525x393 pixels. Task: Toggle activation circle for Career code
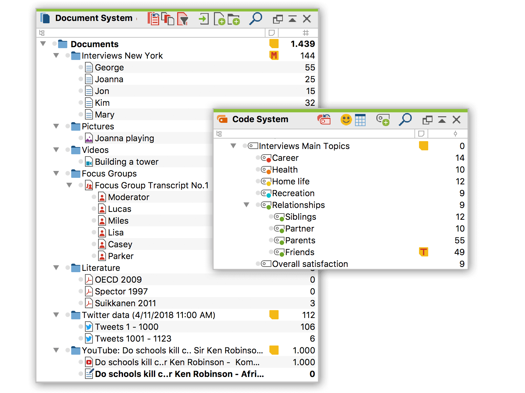click(x=258, y=158)
